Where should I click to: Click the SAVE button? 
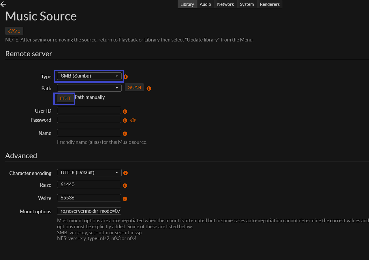coord(14,31)
